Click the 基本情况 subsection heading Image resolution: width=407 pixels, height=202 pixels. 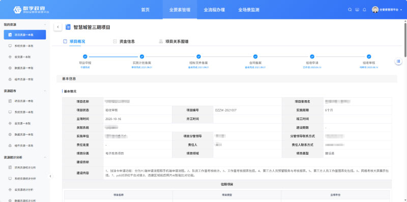point(70,92)
